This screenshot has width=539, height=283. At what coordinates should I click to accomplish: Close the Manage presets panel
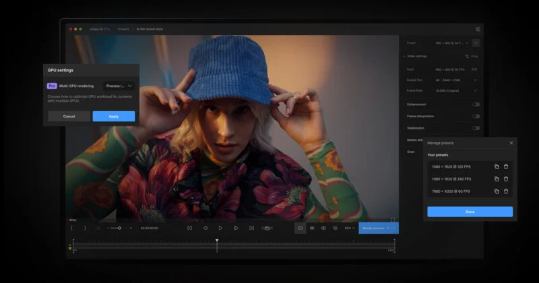pyautogui.click(x=511, y=143)
